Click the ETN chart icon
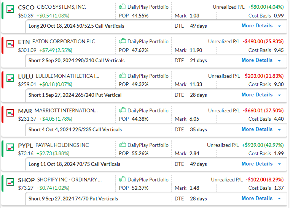The height and width of the screenshot is (208, 290). [10, 44]
